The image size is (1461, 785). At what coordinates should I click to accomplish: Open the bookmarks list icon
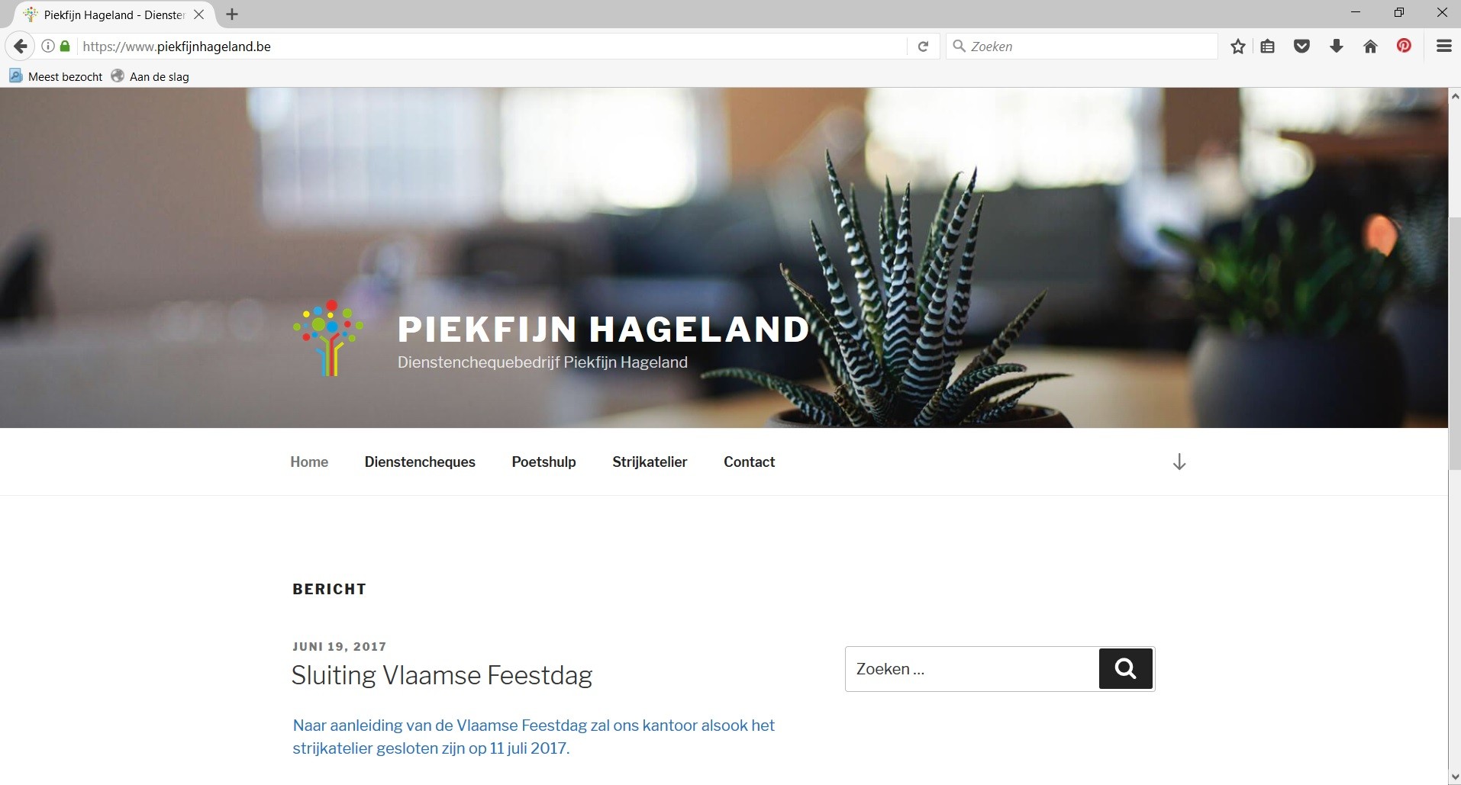point(1268,47)
